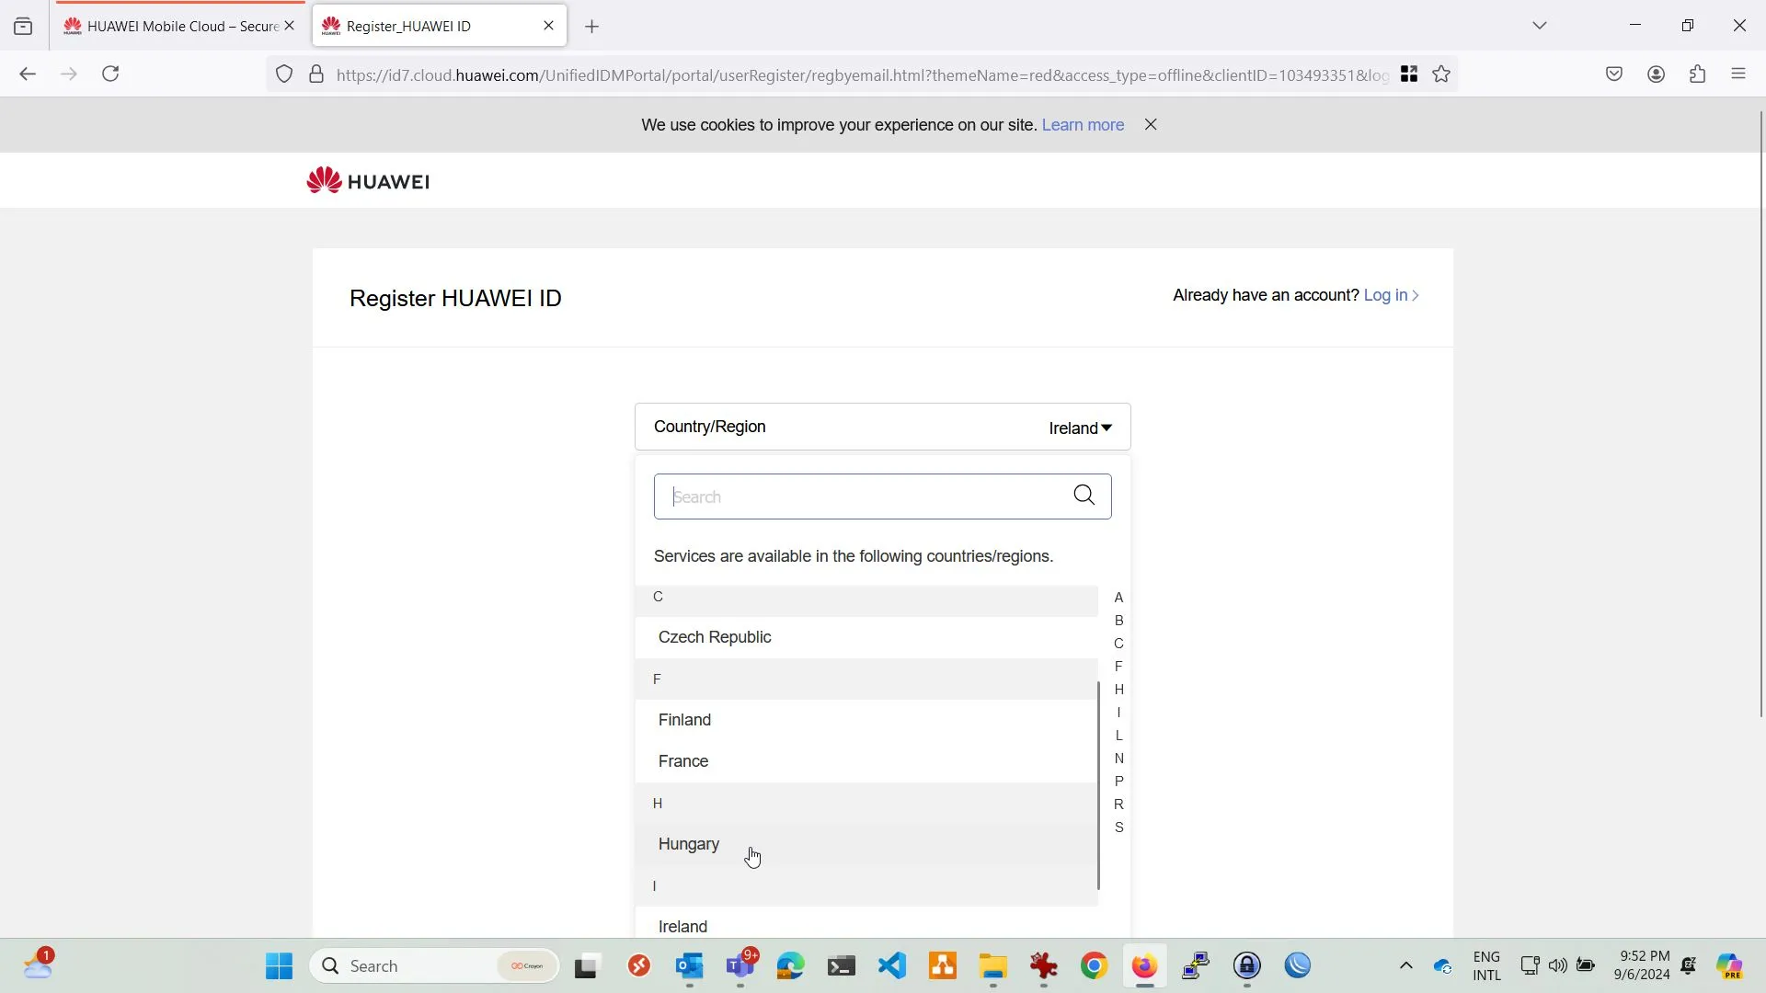Open Windows Start menu

(x=279, y=966)
